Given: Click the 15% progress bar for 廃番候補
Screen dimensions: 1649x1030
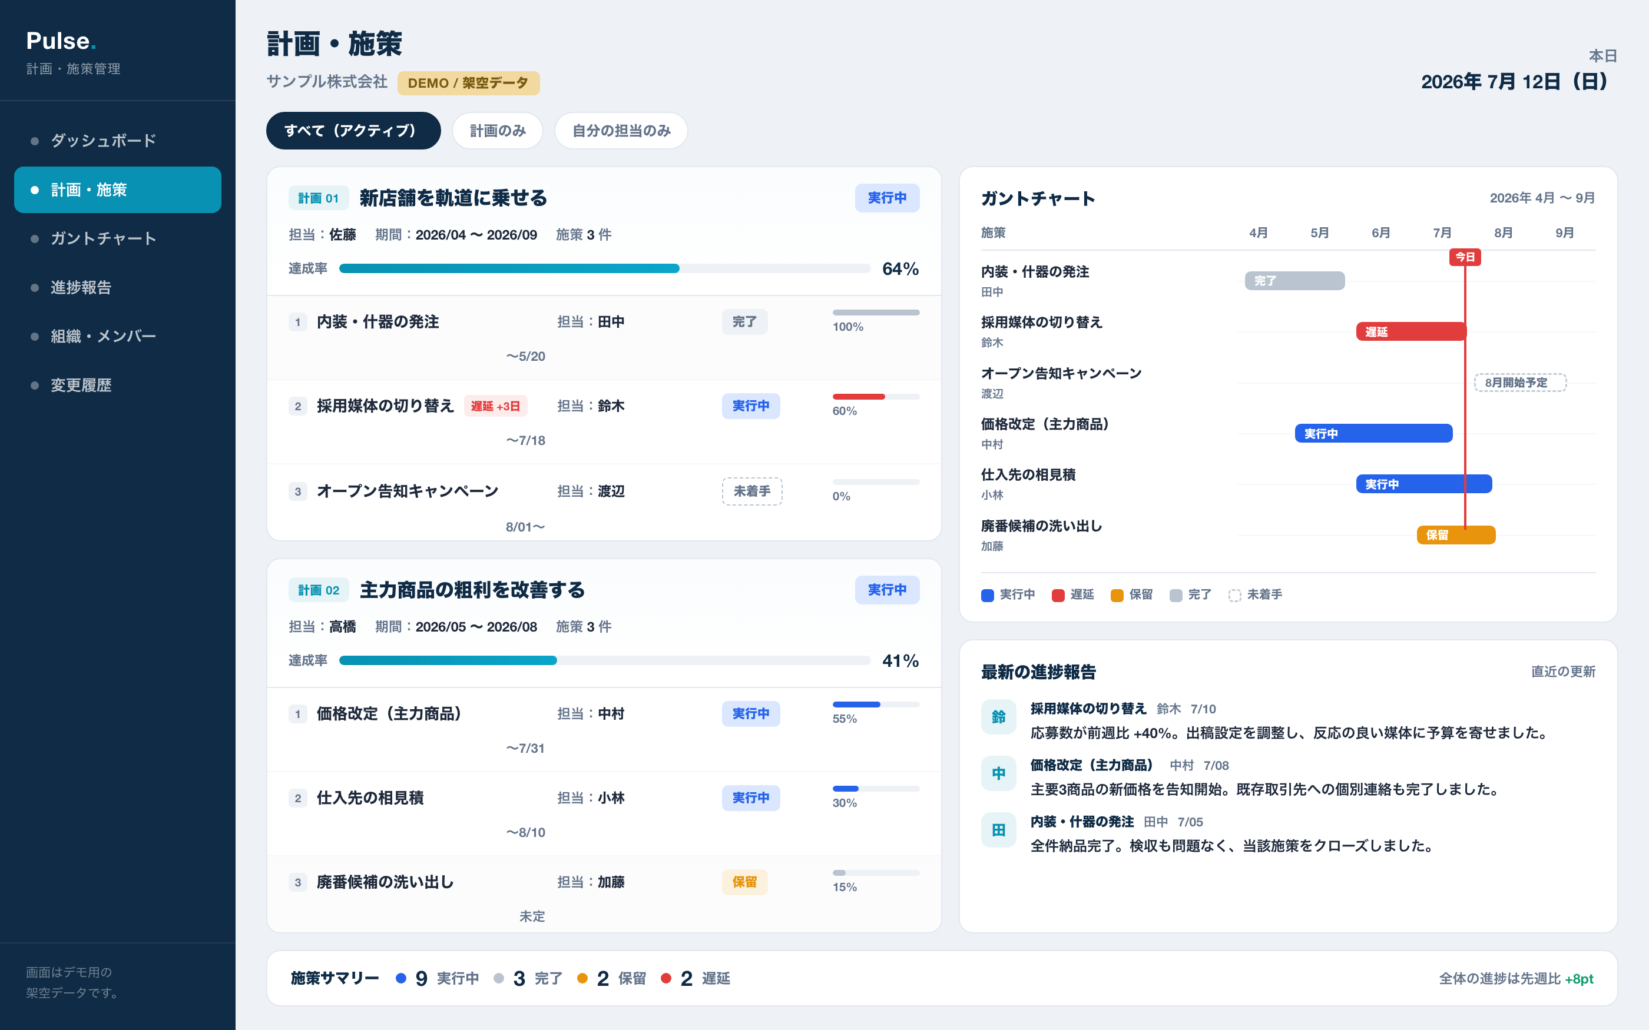Looking at the screenshot, I should pos(876,873).
